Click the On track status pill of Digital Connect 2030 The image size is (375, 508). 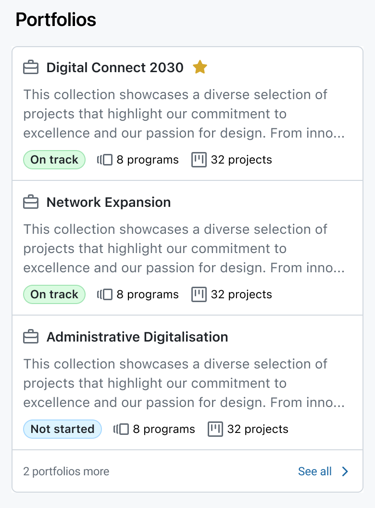(x=54, y=159)
